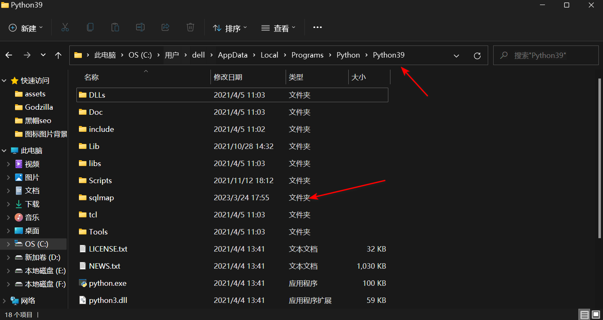Open the 排序 (Sort) dropdown menu
Image resolution: width=603 pixels, height=320 pixels.
[x=230, y=28]
